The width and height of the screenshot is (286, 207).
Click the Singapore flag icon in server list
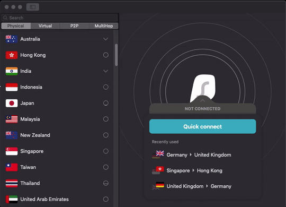click(x=12, y=151)
